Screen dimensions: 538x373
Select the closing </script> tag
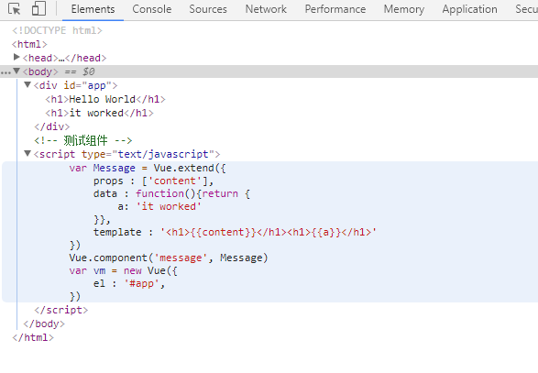61,310
